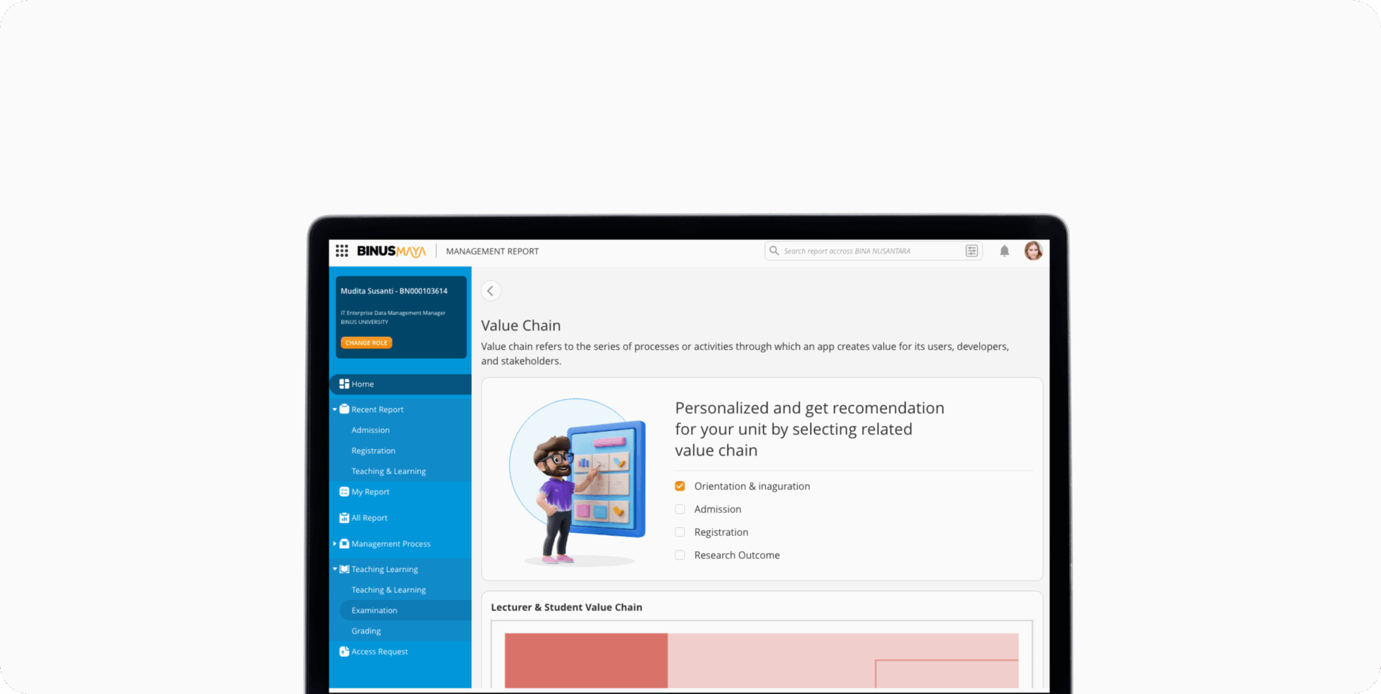Enable the Admission checkbox
Screen dimensions: 1381x694
[680, 509]
